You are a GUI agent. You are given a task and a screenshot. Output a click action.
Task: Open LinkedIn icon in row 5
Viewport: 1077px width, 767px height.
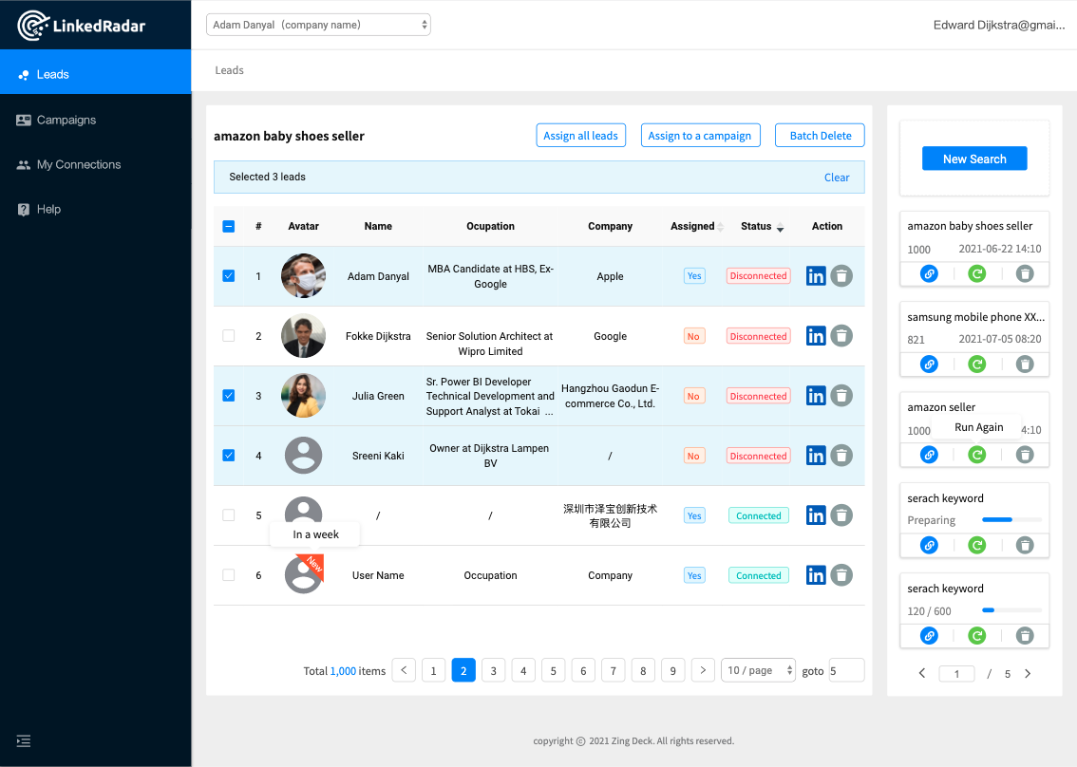tap(815, 515)
